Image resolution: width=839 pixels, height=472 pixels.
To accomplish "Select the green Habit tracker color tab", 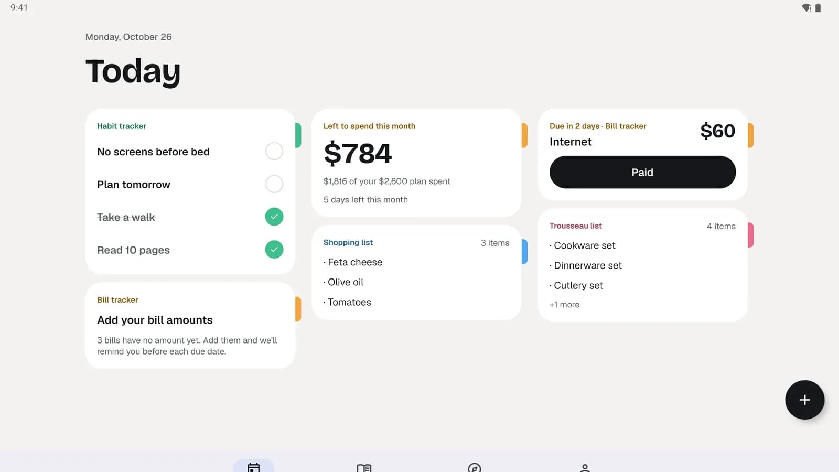I will [298, 135].
